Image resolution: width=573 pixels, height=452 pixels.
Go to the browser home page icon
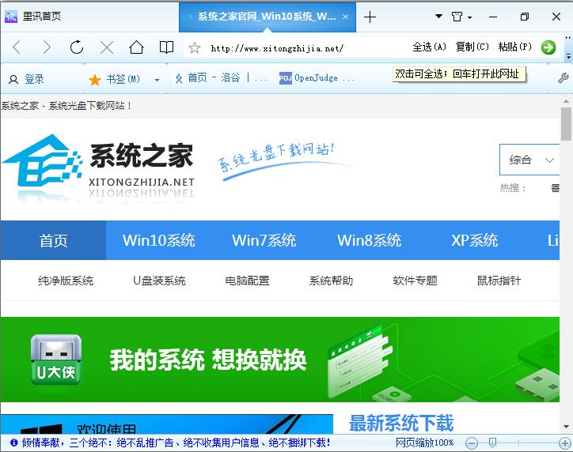(x=136, y=47)
